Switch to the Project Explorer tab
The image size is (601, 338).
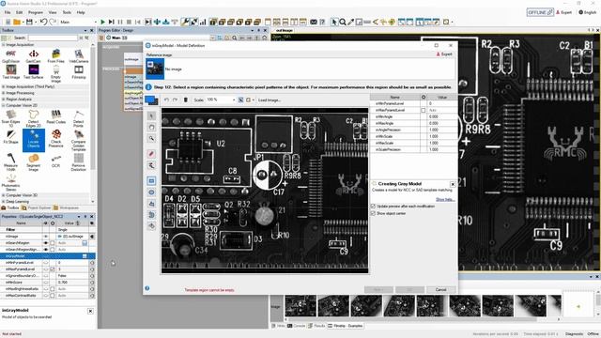[37, 207]
